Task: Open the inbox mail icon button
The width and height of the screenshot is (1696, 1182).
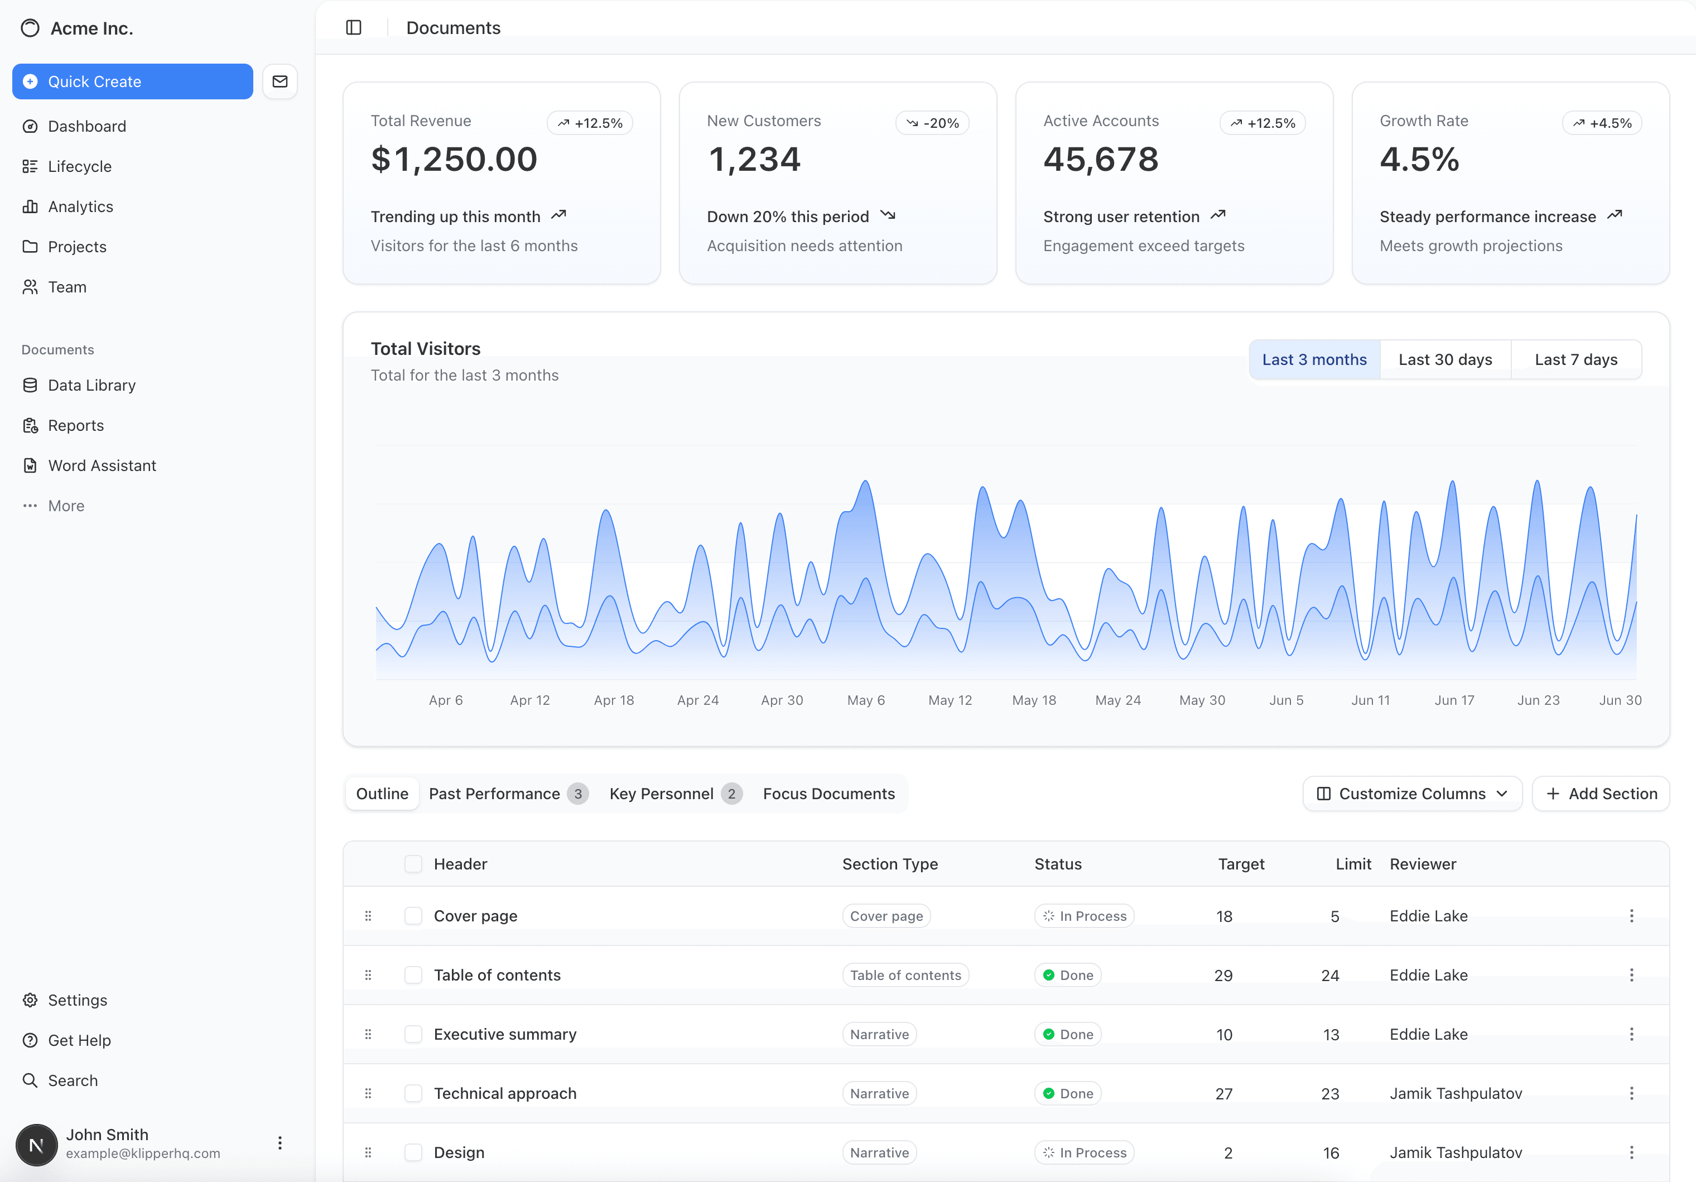Action: pos(280,81)
